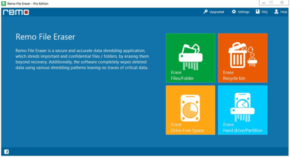Click the shredder icon on the green Erase Files/Folder tile
The image size is (290, 157).
pos(190,57)
